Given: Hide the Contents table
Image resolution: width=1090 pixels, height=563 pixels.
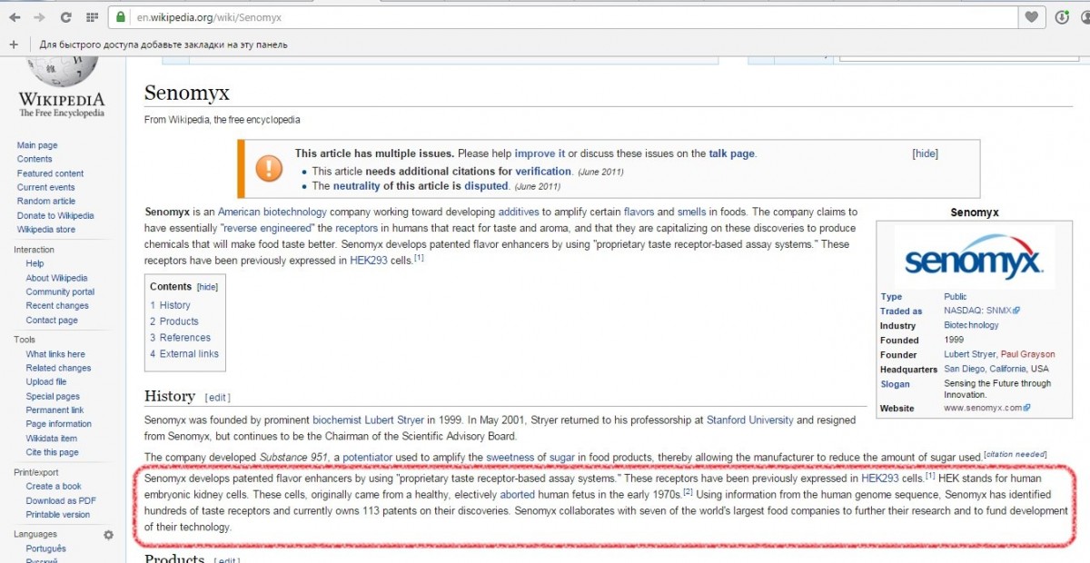Looking at the screenshot, I should [x=207, y=287].
